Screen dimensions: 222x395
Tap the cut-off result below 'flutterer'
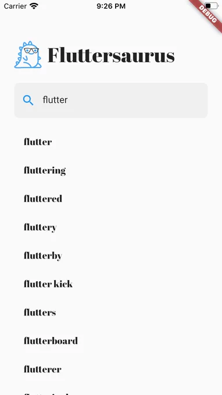[46, 393]
